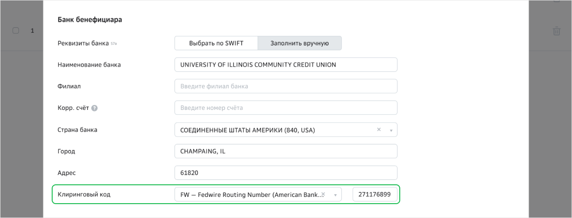Click the Корр. счёт number field

tap(286, 108)
